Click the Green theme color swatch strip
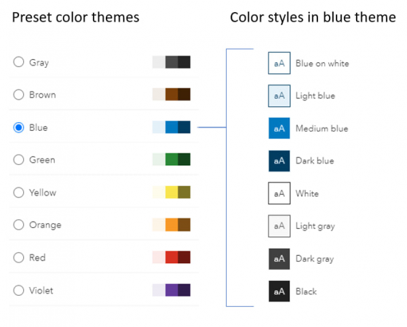 coord(172,159)
